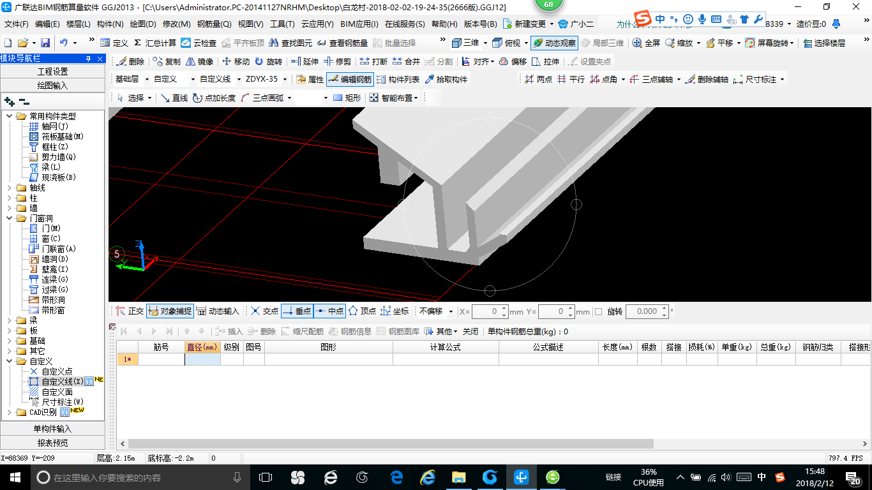Viewport: 872px width, 490px height.
Task: Open the 帮助(H) menu
Action: (x=444, y=24)
